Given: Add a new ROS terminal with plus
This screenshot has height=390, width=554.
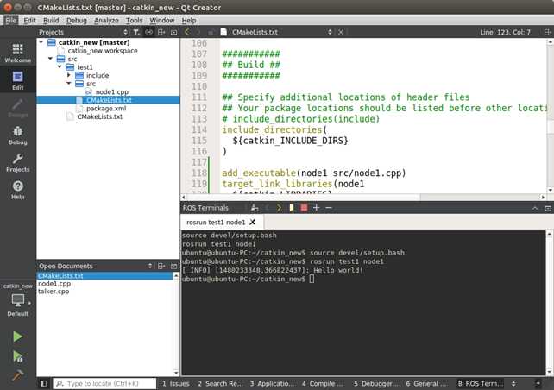Looking at the screenshot, I should [x=316, y=208].
